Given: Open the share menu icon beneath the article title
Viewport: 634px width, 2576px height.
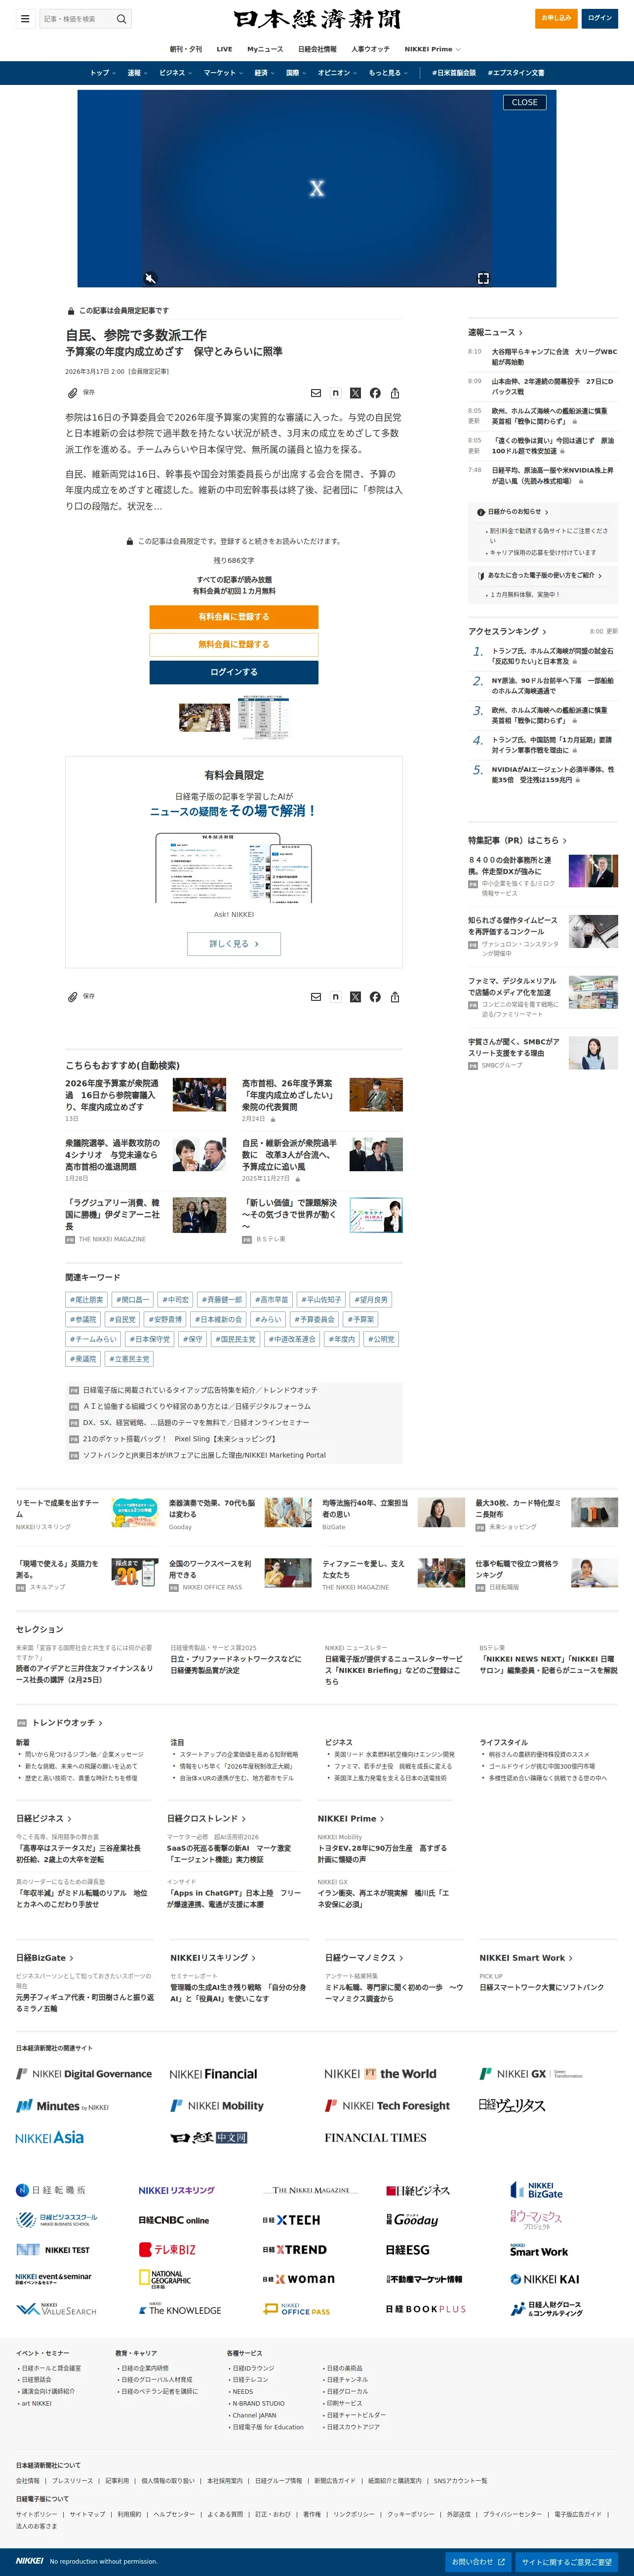Looking at the screenshot, I should pyautogui.click(x=395, y=393).
